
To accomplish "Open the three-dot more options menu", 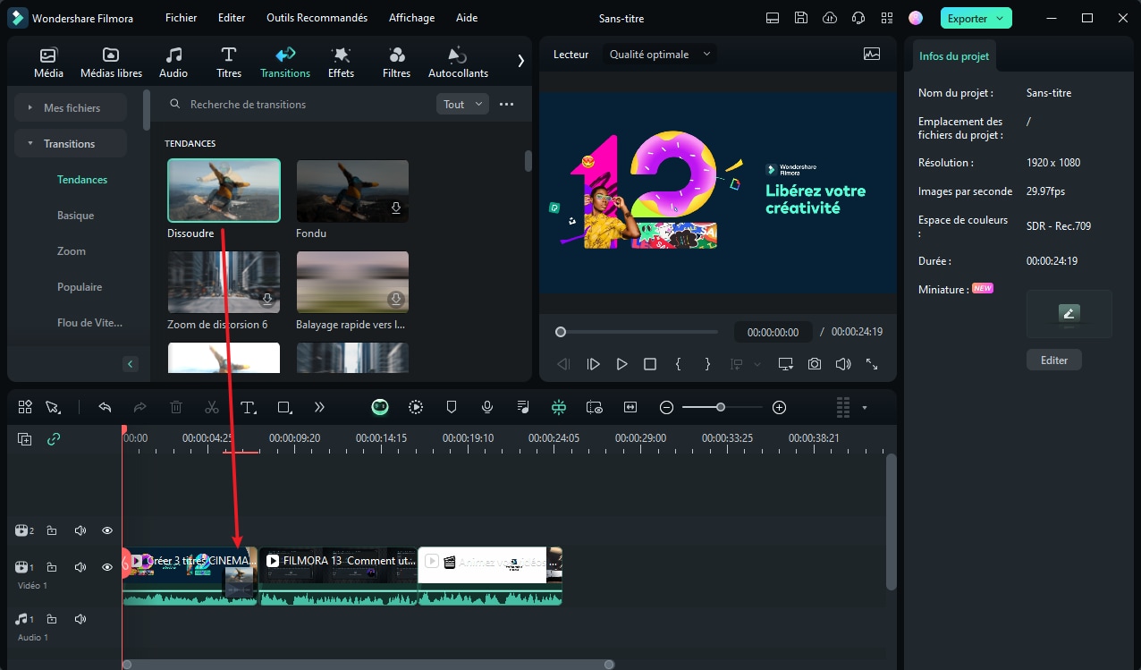I will point(506,105).
